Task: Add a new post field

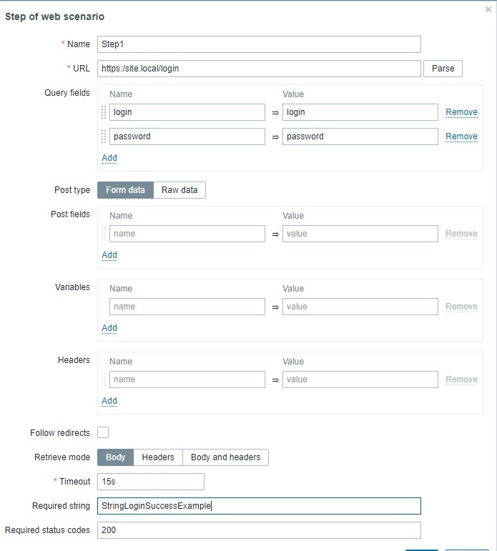Action: coord(109,255)
